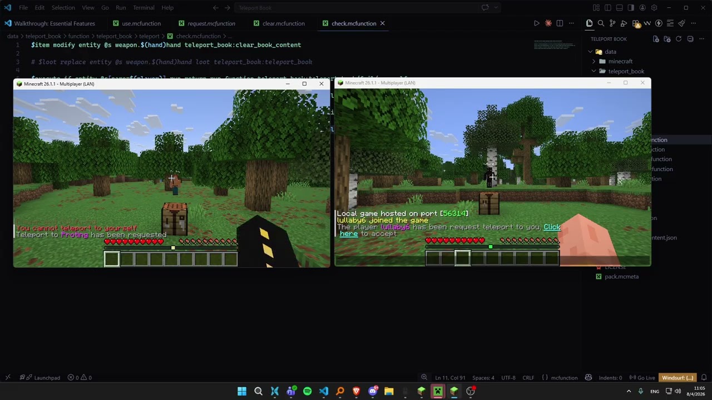Open the Run and Debug view icon
Image resolution: width=712 pixels, height=400 pixels.
click(624, 23)
